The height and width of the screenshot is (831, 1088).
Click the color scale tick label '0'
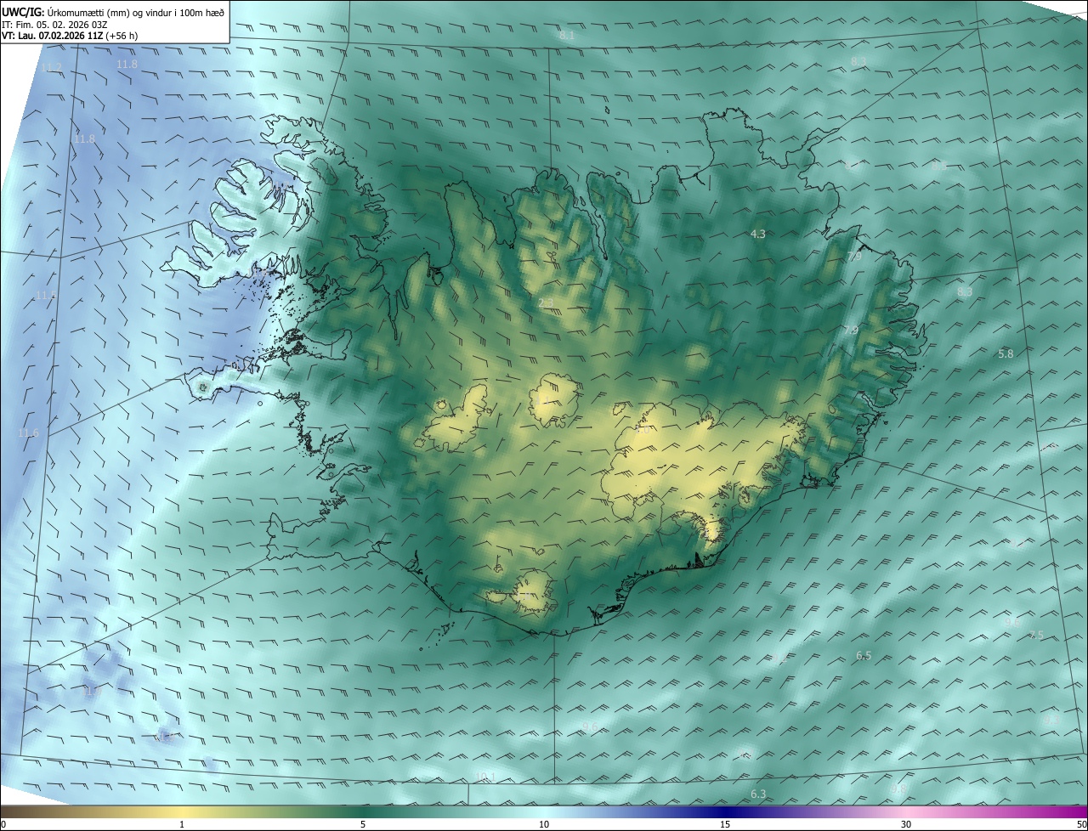point(3,824)
